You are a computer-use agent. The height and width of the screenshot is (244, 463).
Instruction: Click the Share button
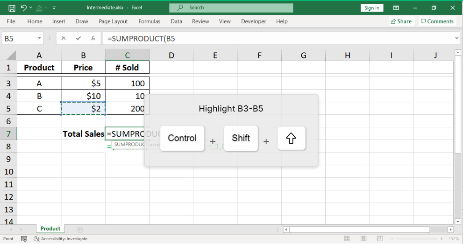click(x=401, y=21)
